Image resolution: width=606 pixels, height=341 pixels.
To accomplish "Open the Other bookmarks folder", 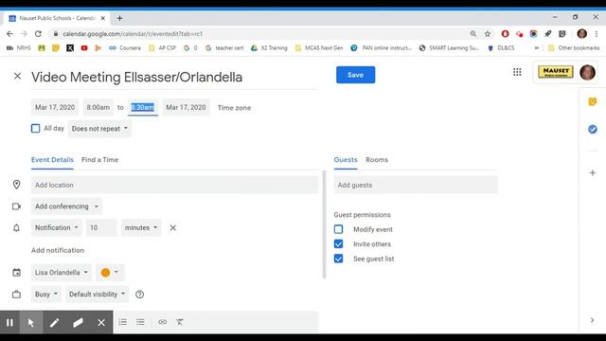I will [x=574, y=48].
